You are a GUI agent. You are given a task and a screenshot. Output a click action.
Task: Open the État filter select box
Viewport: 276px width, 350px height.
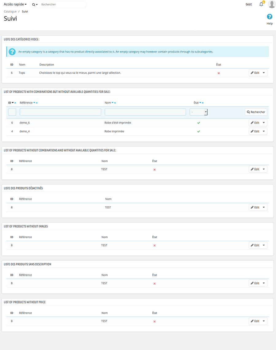tap(198, 112)
